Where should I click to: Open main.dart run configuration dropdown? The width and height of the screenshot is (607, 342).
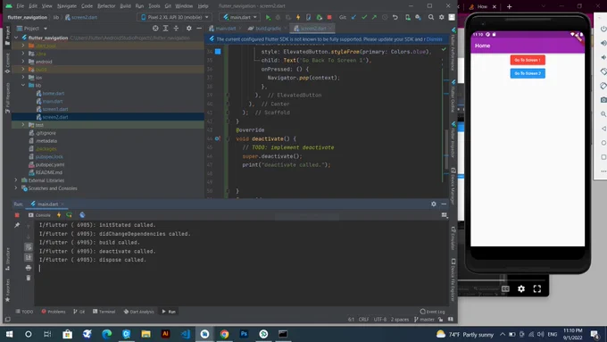240,17
